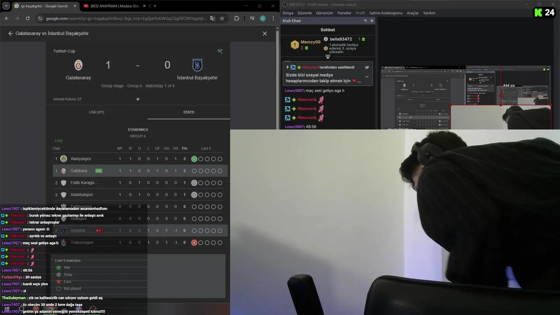
Task: Open Chrome tab search dropdown
Action: [6, 6]
